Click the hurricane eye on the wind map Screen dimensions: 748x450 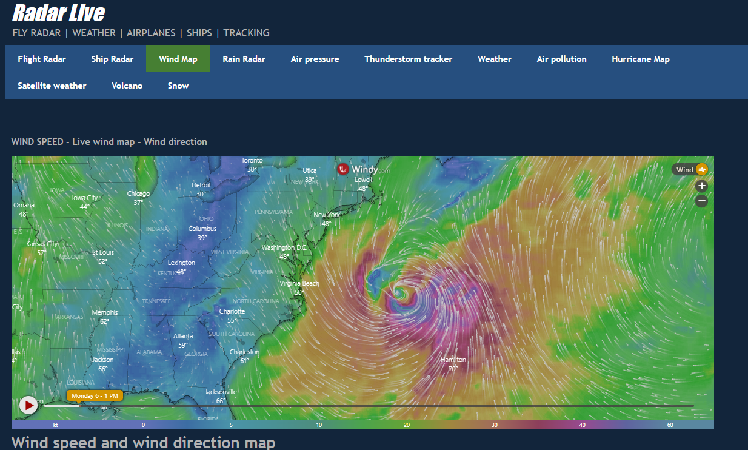coord(398,294)
